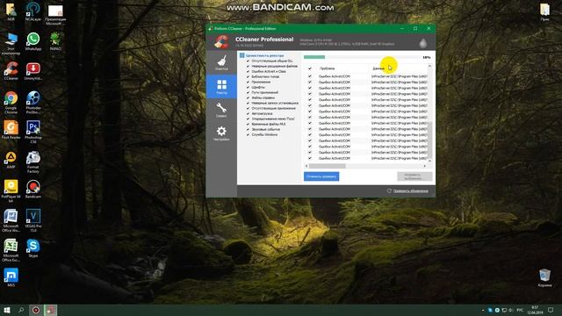Open the Bandicam desktop shortcut
Viewport: 562px width, 316px height.
coord(33,189)
